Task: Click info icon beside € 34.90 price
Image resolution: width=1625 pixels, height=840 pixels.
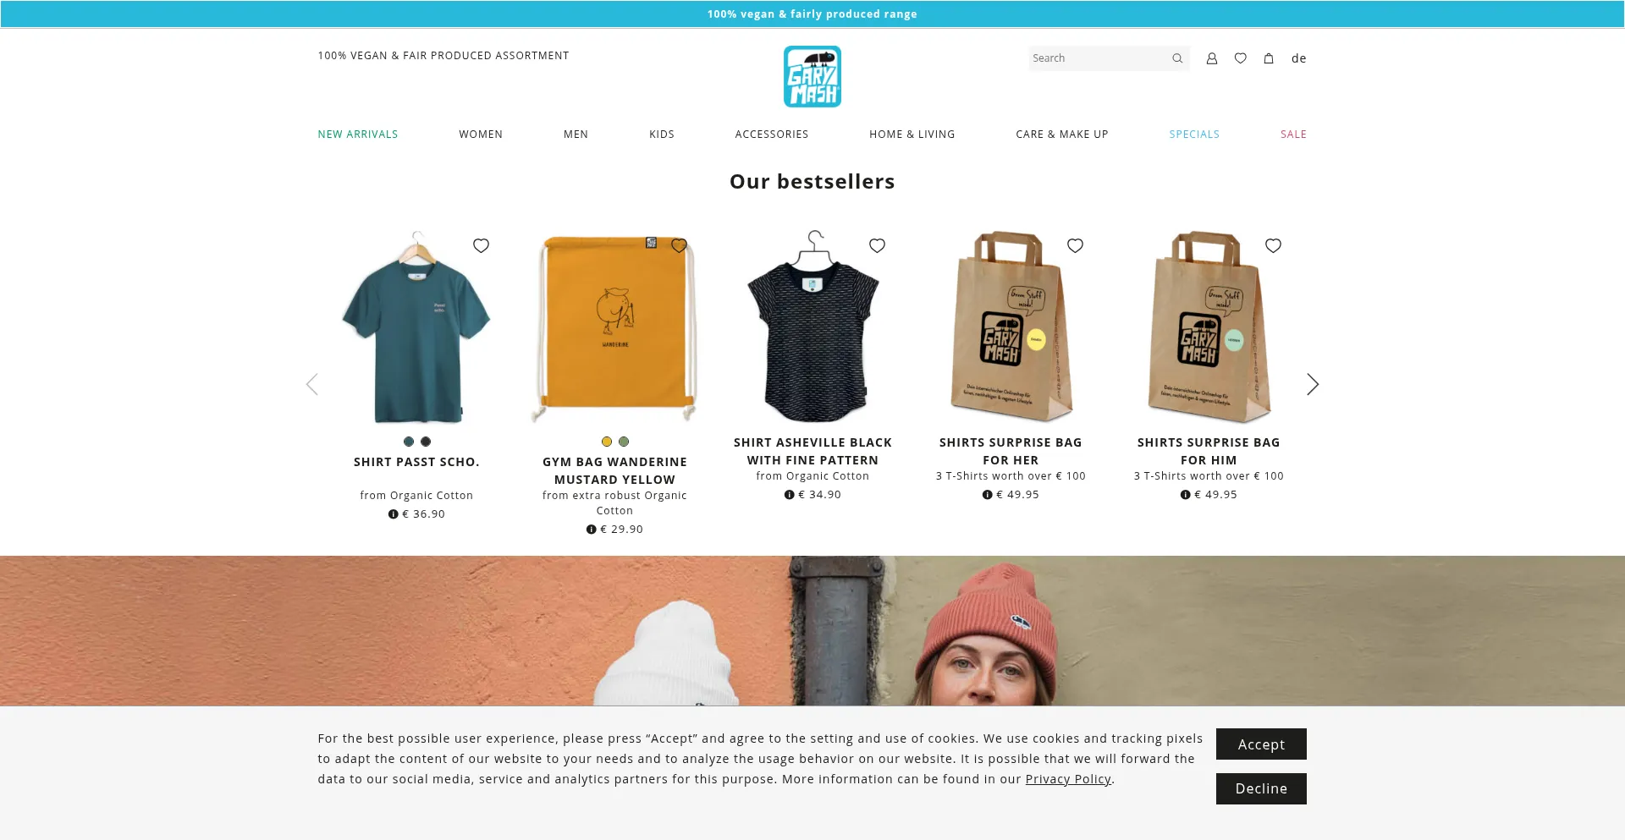Action: (789, 495)
